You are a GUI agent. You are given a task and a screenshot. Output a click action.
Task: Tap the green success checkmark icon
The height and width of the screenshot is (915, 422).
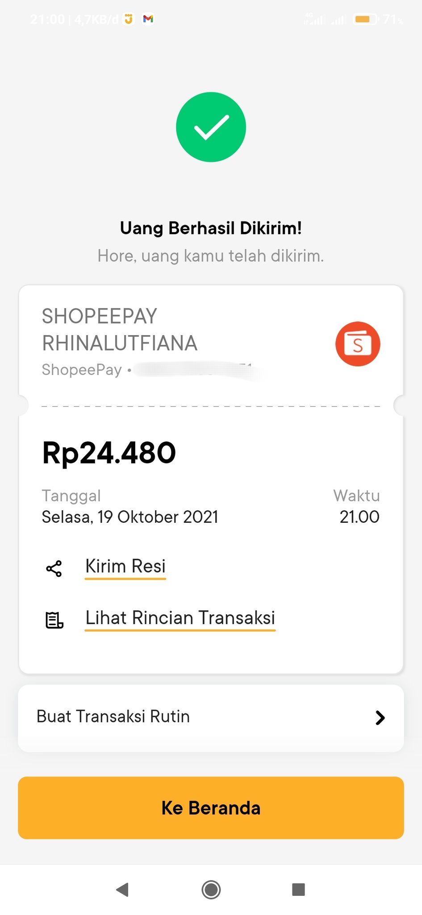(211, 127)
